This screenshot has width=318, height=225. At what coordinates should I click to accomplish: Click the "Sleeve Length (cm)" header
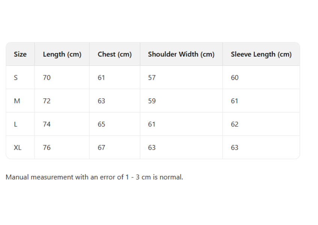[261, 54]
